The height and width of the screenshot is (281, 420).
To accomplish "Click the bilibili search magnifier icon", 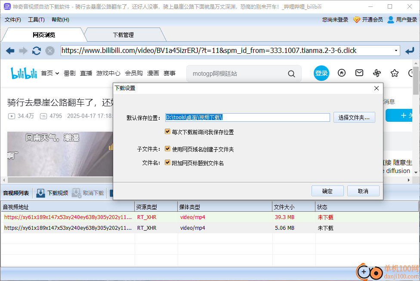I will [x=291, y=74].
